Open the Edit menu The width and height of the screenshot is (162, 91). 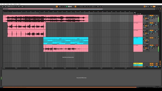tap(4, 4)
